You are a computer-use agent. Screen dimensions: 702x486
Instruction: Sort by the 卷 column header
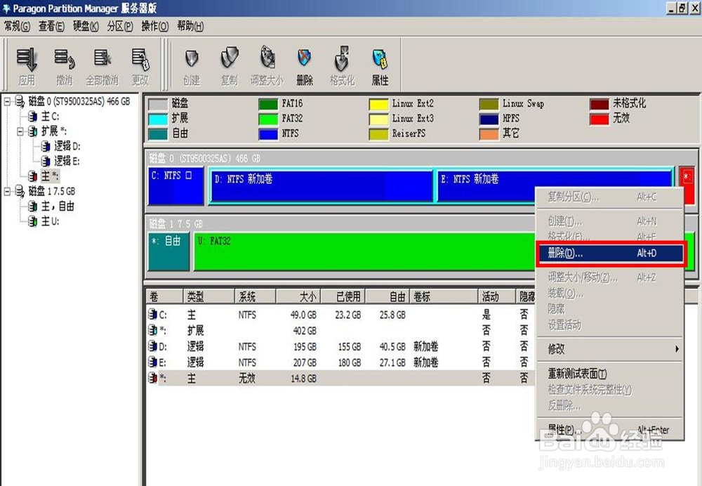tap(165, 296)
